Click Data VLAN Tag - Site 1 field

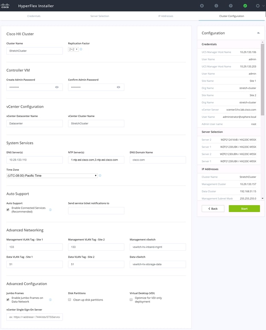pos(35,264)
